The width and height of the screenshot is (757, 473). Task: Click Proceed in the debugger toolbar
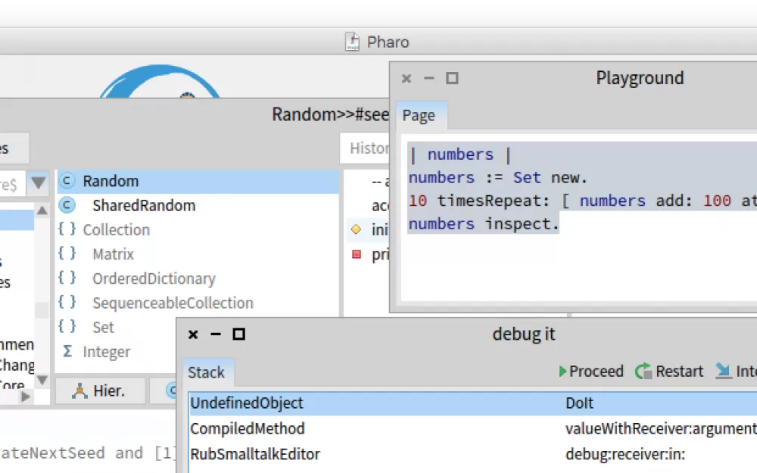[x=591, y=371]
